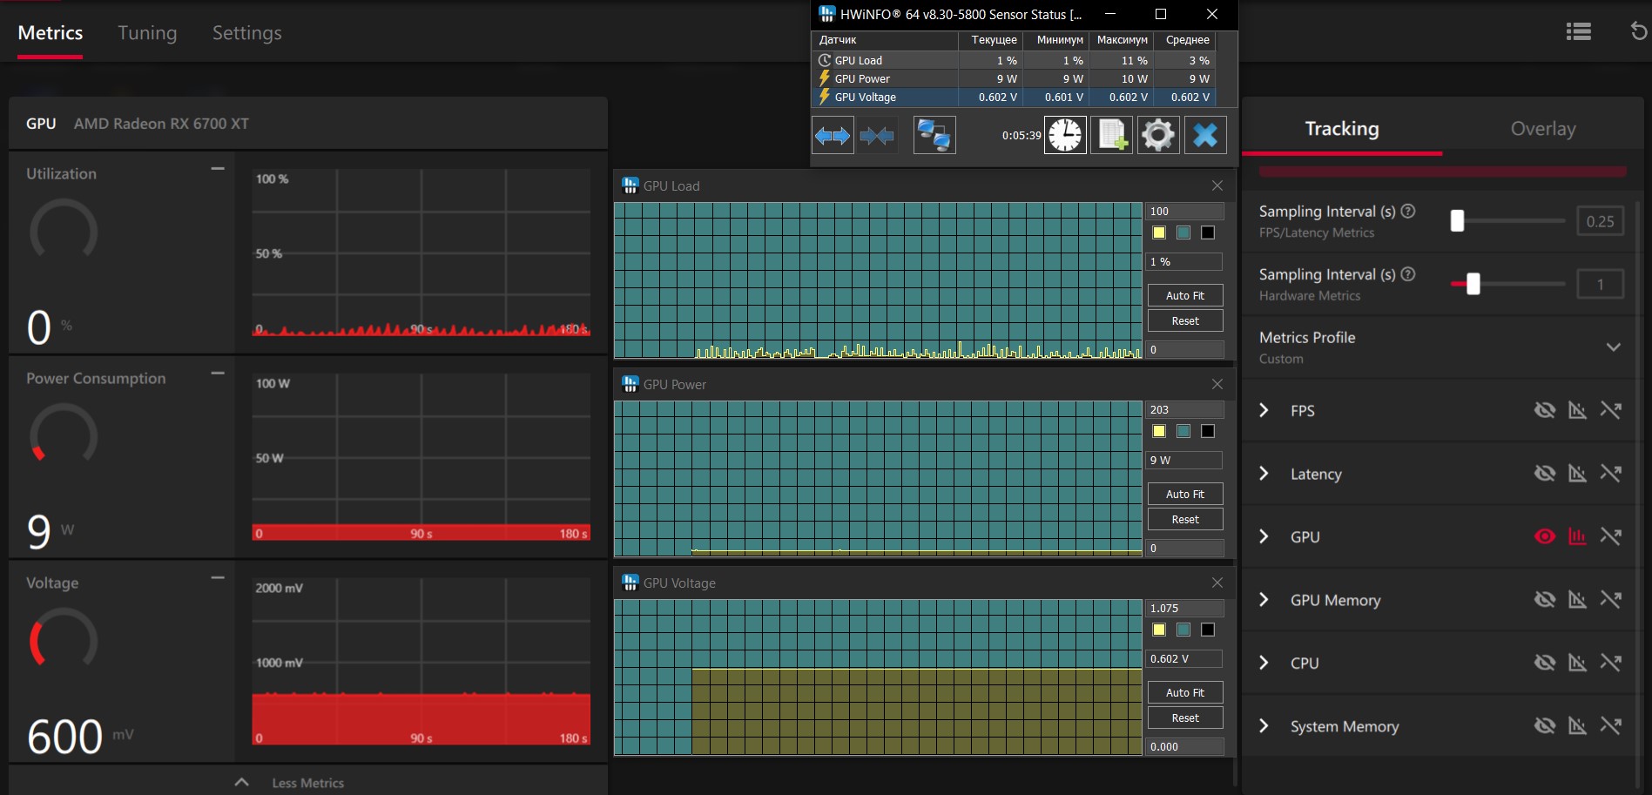This screenshot has width=1652, height=795.
Task: Select the Tracking tab
Action: [1342, 129]
